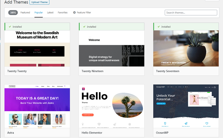
Task: Open the Featured themes tab
Action: coord(25,13)
